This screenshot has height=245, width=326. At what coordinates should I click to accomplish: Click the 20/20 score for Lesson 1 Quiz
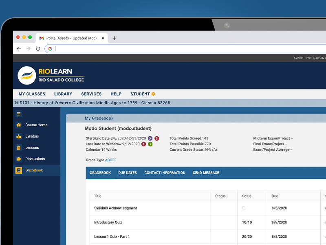tap(247, 237)
